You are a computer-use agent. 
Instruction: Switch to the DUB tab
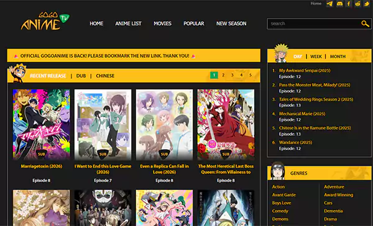click(81, 76)
